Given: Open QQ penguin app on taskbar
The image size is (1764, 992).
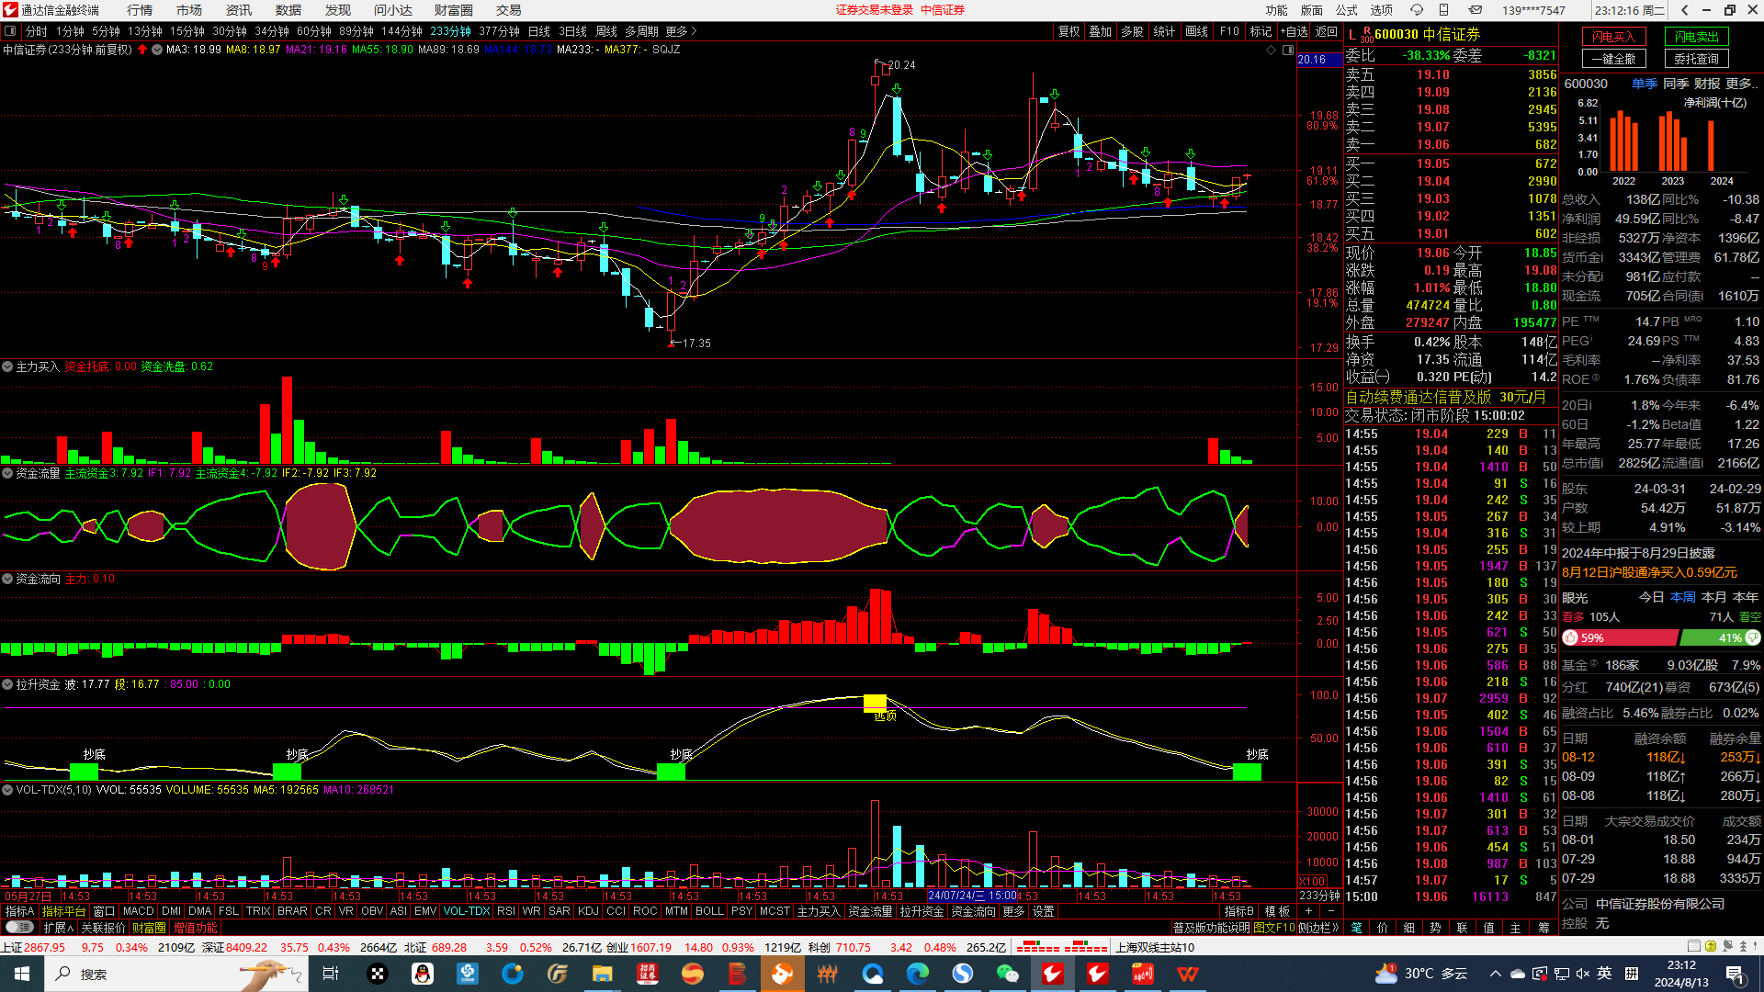Looking at the screenshot, I should tap(423, 974).
